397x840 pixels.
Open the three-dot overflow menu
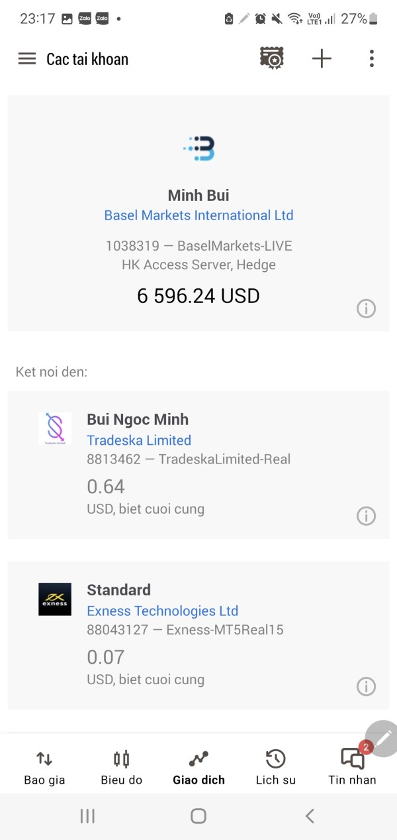[x=371, y=59]
